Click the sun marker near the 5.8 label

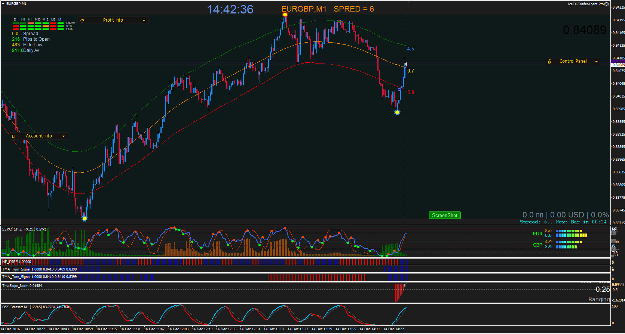(x=397, y=112)
